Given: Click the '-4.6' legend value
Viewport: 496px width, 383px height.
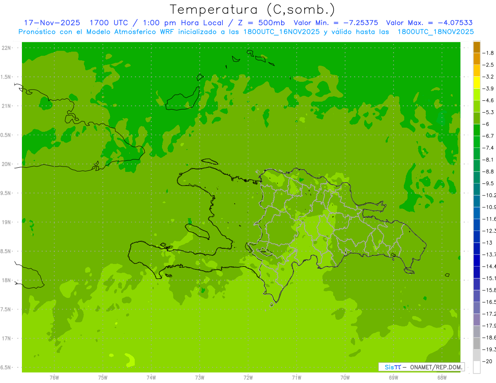Looking at the screenshot, I should point(489,101).
